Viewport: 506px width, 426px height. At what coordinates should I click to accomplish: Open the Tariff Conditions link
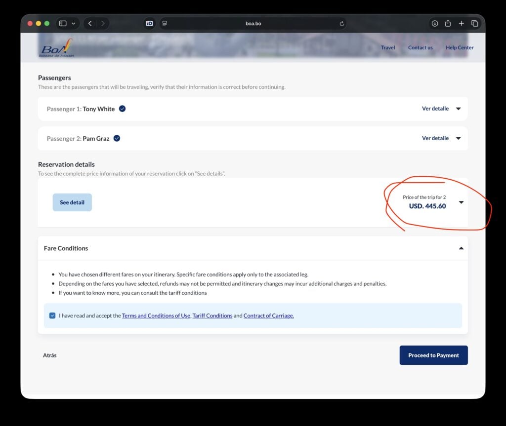click(x=212, y=316)
